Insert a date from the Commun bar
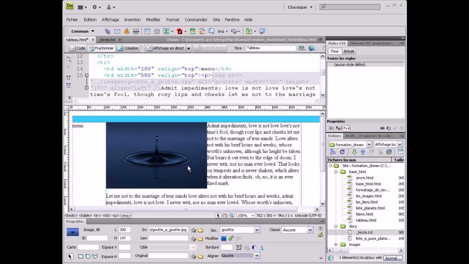Image resolution: width=469 pixels, height=264 pixels. [x=192, y=31]
